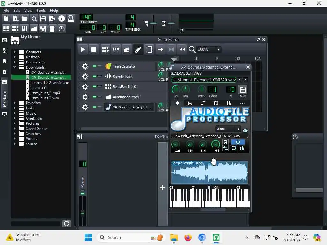Image resolution: width=327 pixels, height=245 pixels.
Task: Show the Project Notes icon
Action: 52,28
